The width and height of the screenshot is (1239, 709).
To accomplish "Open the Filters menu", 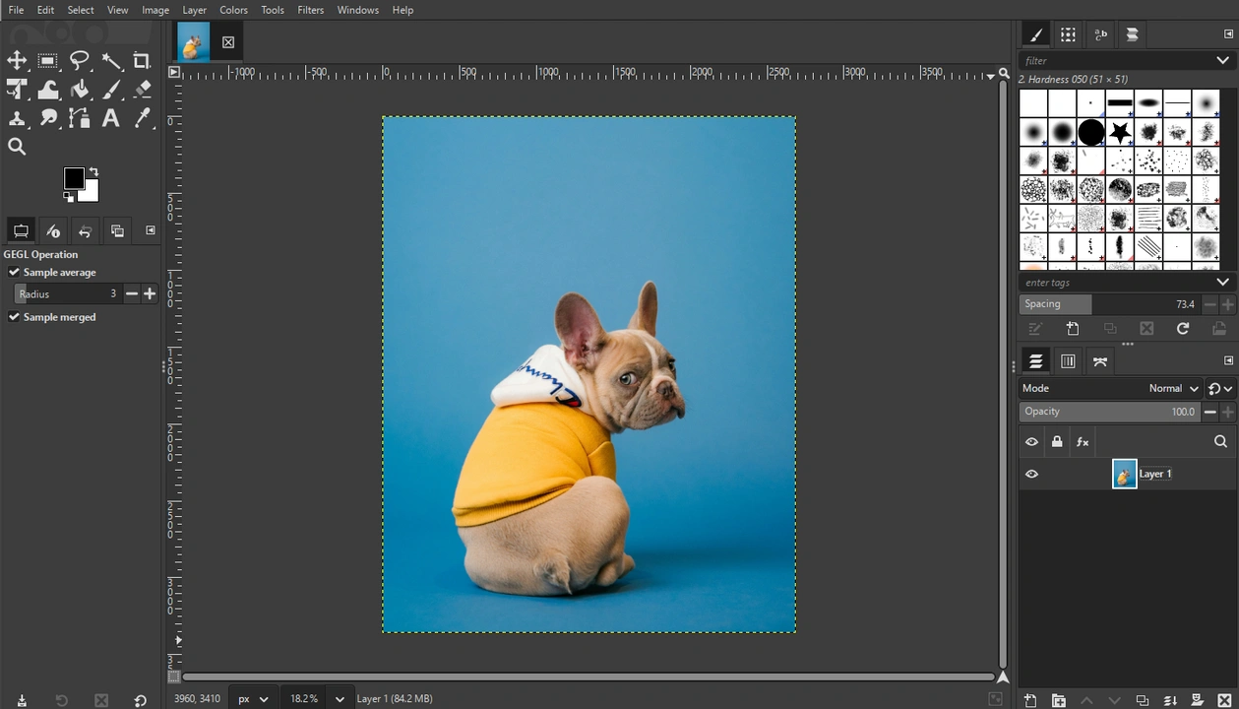I will 310,10.
